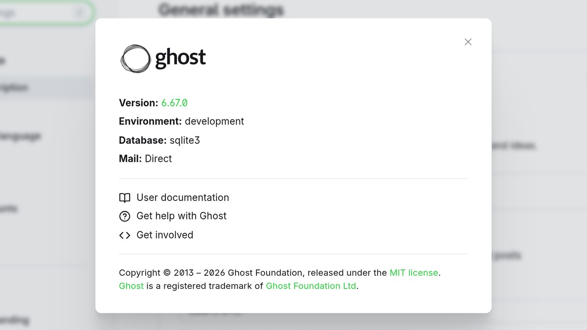Click the 'Mail: Direct' line

[145, 158]
